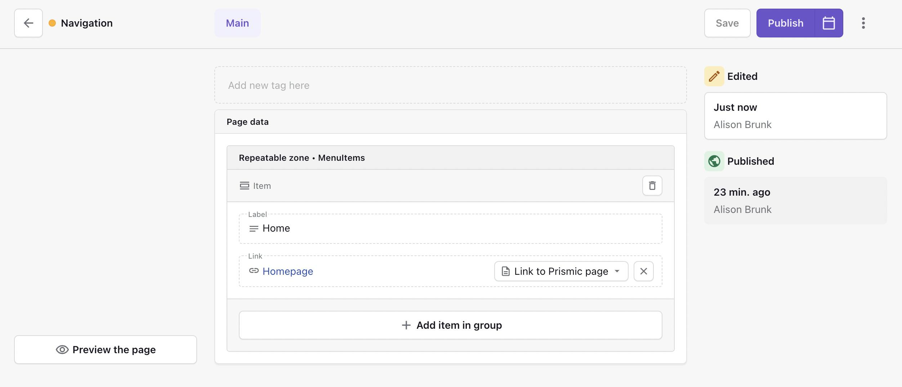Image resolution: width=902 pixels, height=387 pixels.
Task: Click the trash icon to delete the Item
Action: point(652,186)
